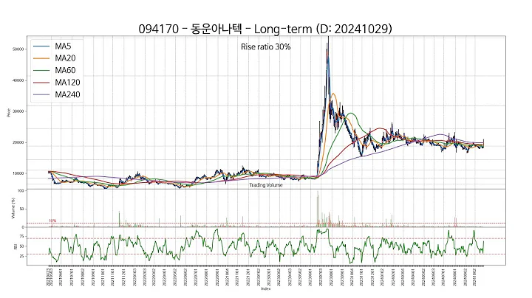The width and height of the screenshot is (532, 298).
Task: Click the 100 tick on volume axis
Action: [21, 190]
